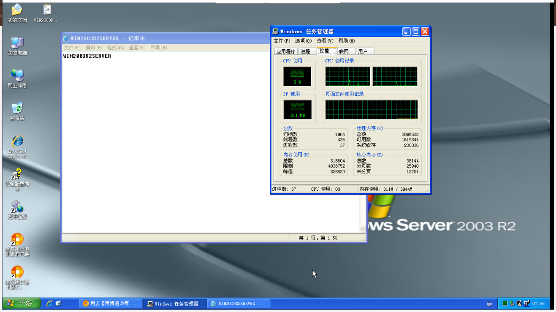Open the 回收站 recycle bin icon

click(x=17, y=109)
